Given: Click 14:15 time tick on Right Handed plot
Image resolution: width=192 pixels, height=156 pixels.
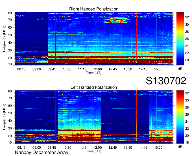Looking at the screenshot, I should tap(143, 69).
